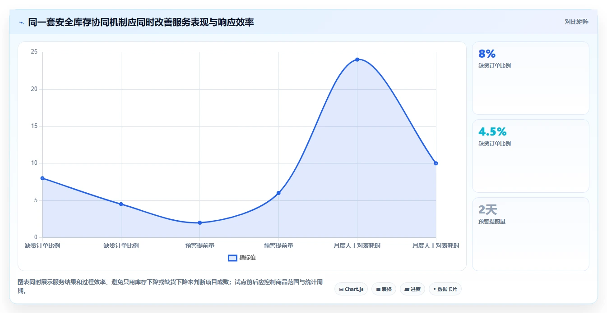Select the 表格 tag
This screenshot has height=313, width=607.
click(x=384, y=289)
